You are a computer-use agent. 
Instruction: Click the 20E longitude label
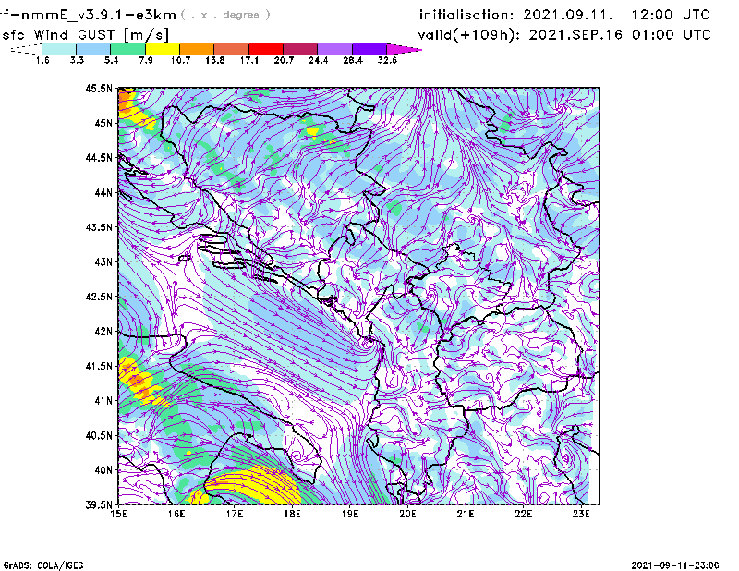(408, 514)
